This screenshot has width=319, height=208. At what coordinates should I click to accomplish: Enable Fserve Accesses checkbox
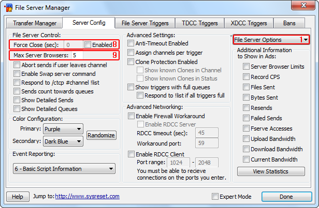coord(246,129)
